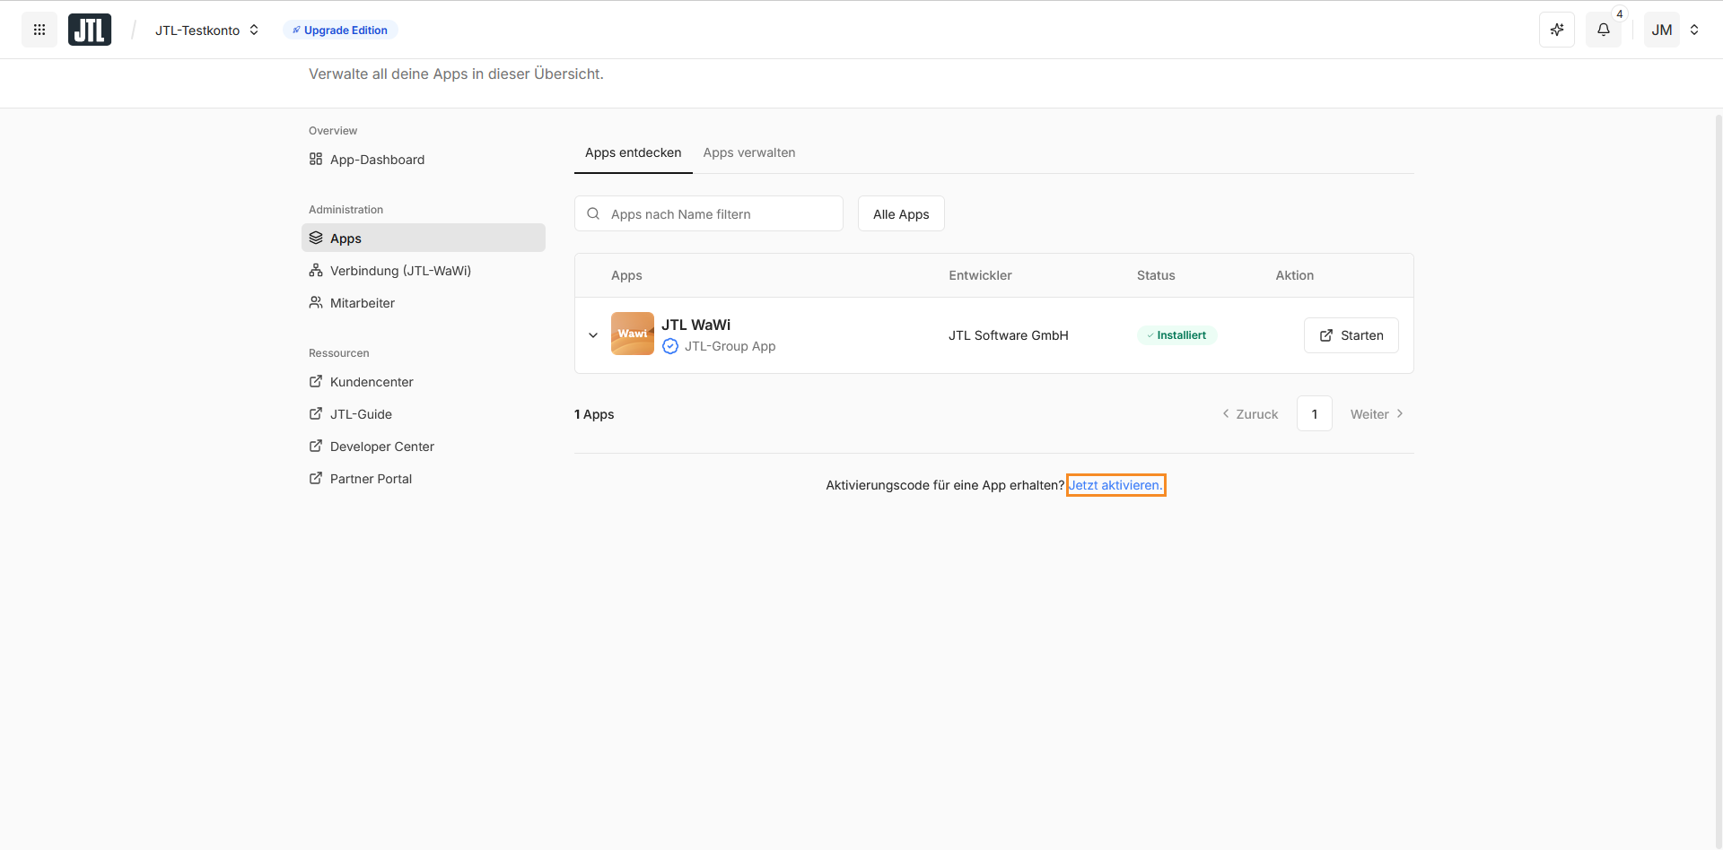Open Verbindung (JTL-WaWi) in sidebar
This screenshot has height=850, width=1723.
pyautogui.click(x=400, y=271)
